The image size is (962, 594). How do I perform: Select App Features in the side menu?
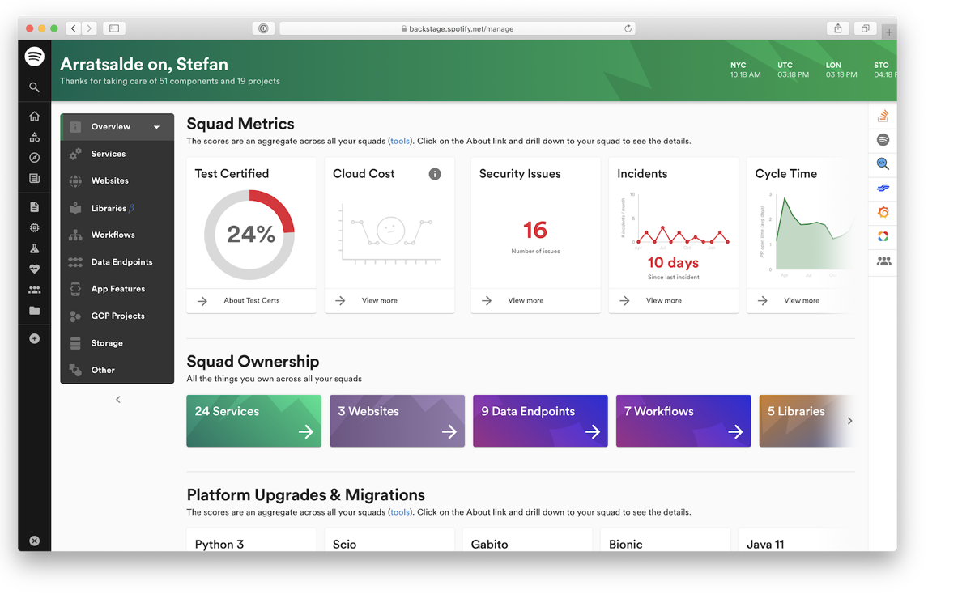pyautogui.click(x=117, y=289)
